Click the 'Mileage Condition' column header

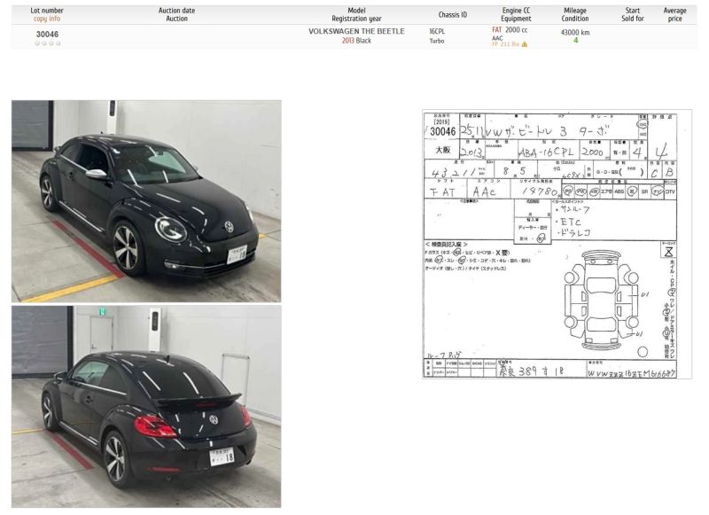[x=574, y=14]
